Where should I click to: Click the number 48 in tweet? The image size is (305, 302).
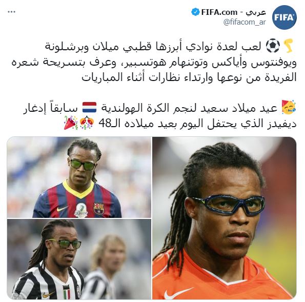pos(105,123)
